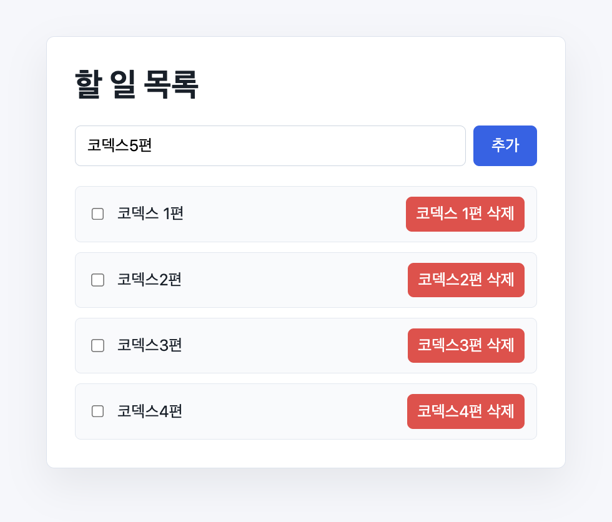Click the 코덱스3편 task label text
612x522 pixels.
[149, 345]
